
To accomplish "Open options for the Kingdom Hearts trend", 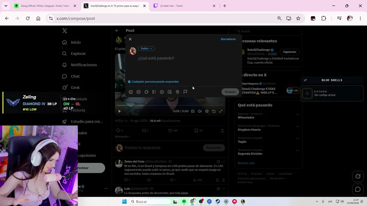I will click(297, 126).
